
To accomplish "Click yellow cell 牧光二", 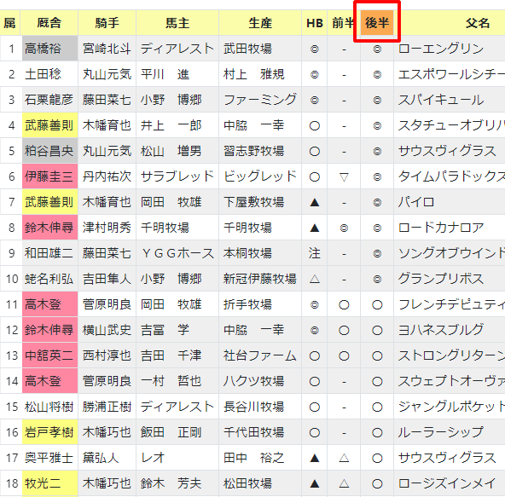I will pos(50,483).
